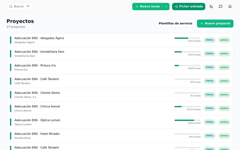Open Plantillas de servicio
240x150 pixels.
click(175, 23)
